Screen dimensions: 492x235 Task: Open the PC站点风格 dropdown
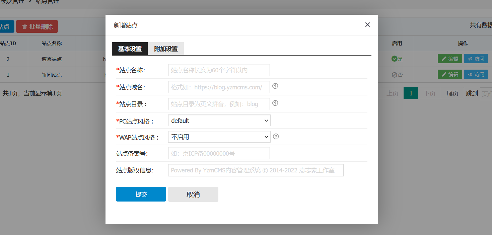[219, 121]
